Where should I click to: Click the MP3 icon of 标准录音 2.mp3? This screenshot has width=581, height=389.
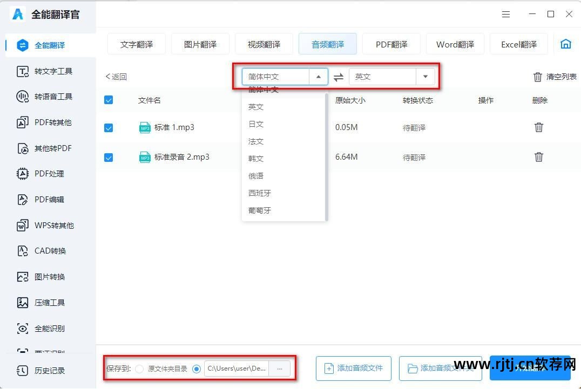pos(145,158)
